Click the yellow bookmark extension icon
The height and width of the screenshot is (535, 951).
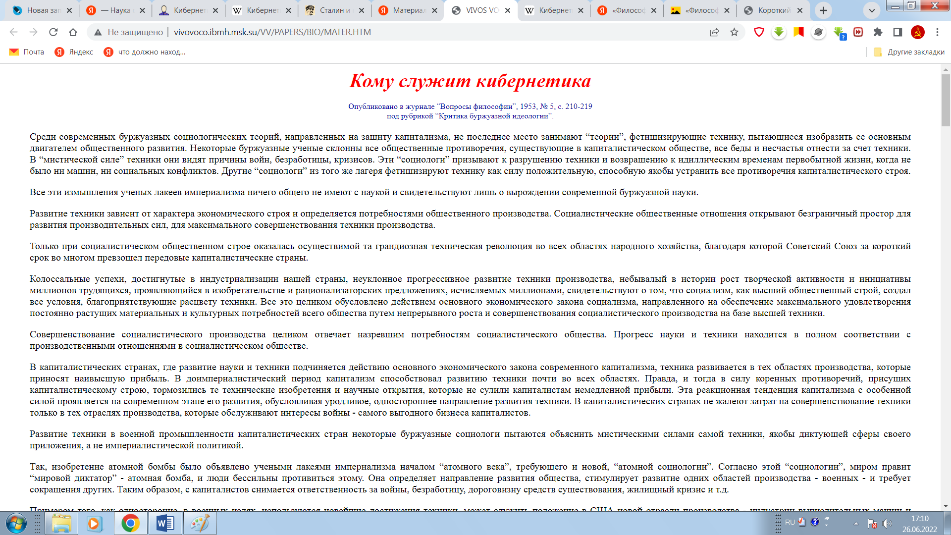798,32
